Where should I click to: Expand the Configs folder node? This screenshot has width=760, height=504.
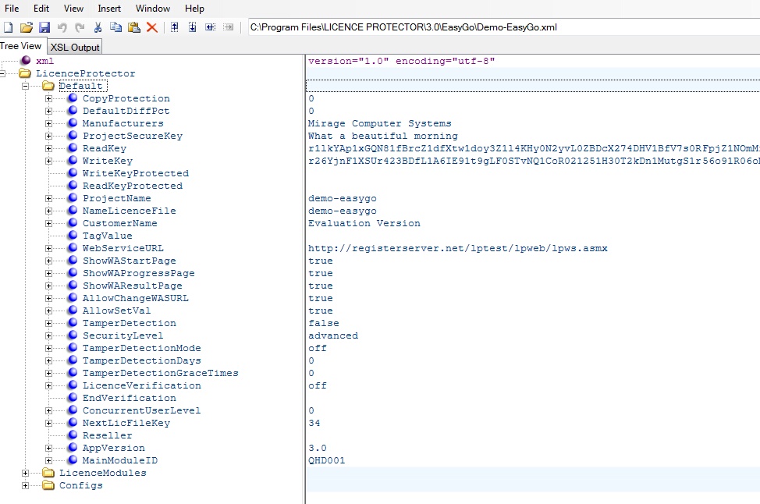coord(26,485)
